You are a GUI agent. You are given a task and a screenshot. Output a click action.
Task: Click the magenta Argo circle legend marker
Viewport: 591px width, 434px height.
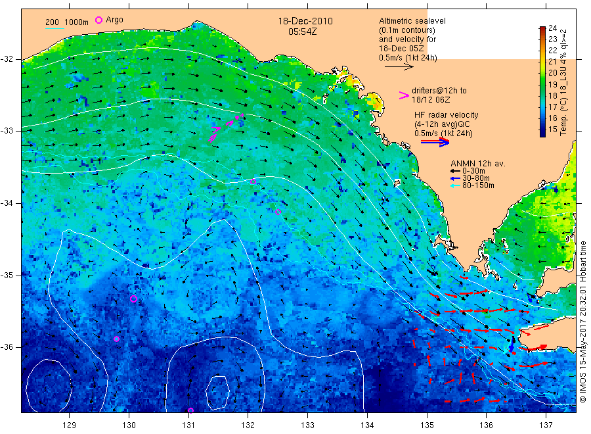coord(98,20)
